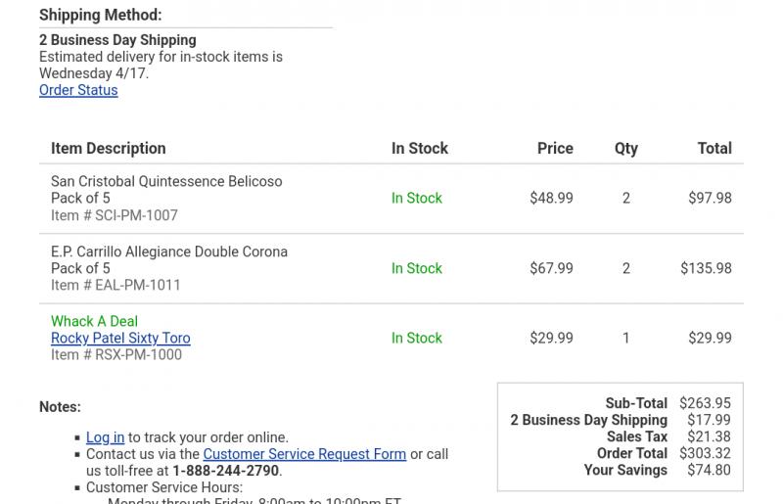Click item number SCI-PM-1007
Image resolution: width=783 pixels, height=504 pixels.
pos(115,215)
